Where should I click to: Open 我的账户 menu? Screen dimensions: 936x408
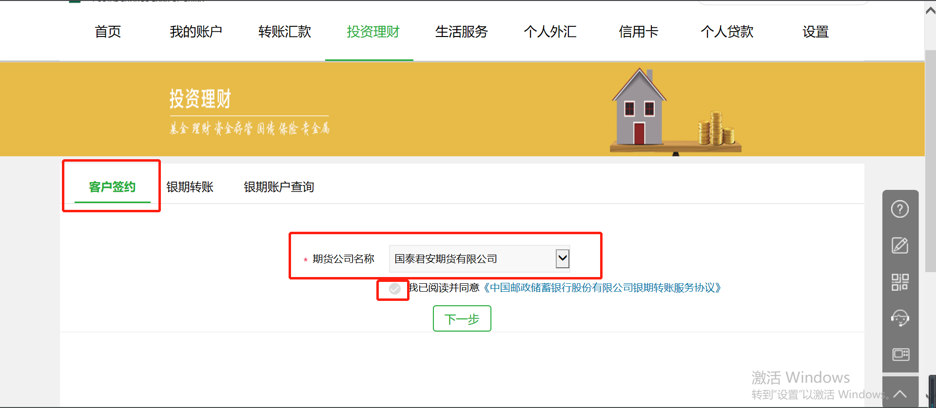[196, 32]
